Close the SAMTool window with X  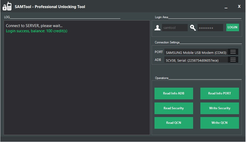point(239,7)
